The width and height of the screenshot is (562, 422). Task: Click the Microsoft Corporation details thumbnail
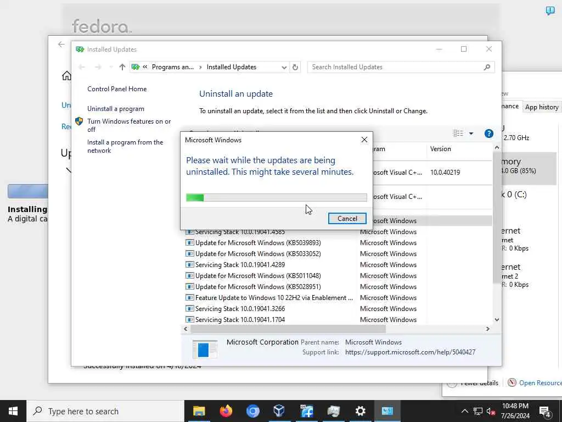(205, 349)
